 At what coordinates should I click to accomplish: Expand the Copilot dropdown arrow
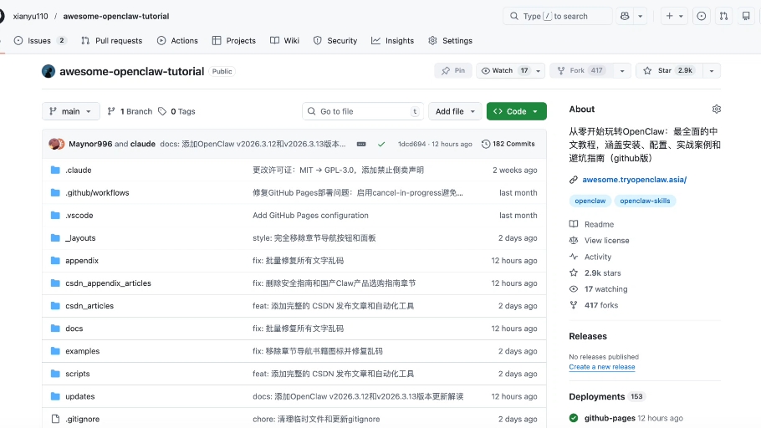click(x=640, y=16)
